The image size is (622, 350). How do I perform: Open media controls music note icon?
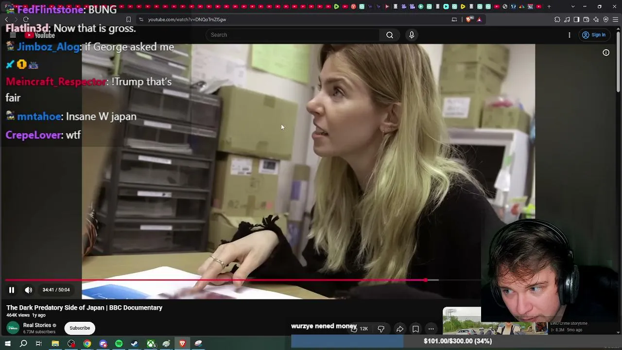tap(567, 19)
